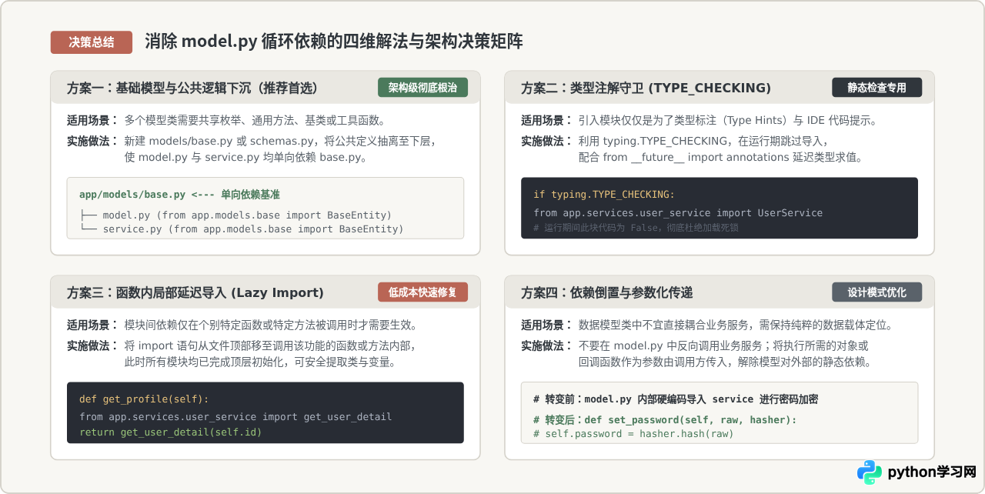Click 实施做法 label in 方案一 card
The width and height of the screenshot is (985, 494).
point(92,141)
